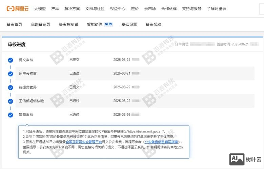264x169 pixels.
Task: Click the checkmark icon for 管局审核
Action: click(x=11, y=115)
